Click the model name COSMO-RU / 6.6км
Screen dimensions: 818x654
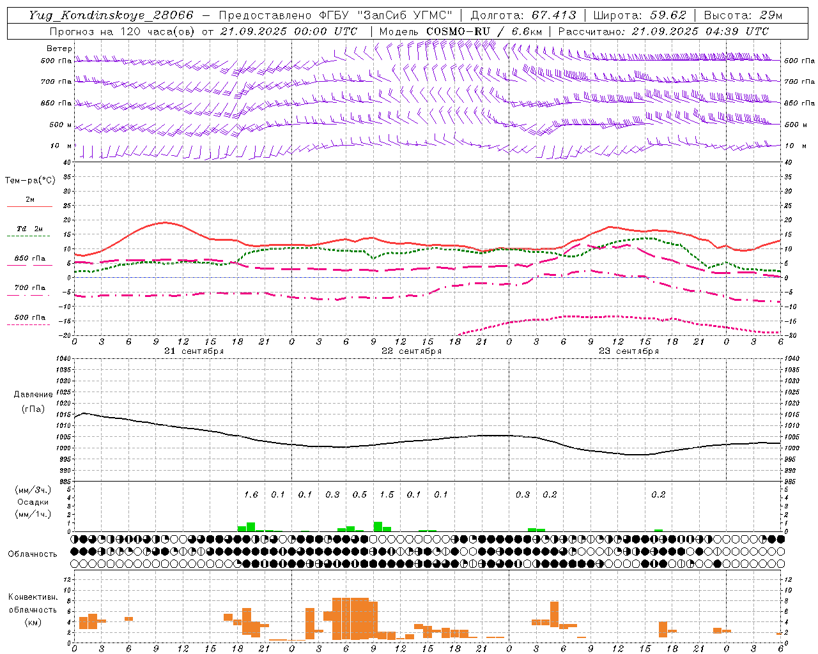coord(484,31)
